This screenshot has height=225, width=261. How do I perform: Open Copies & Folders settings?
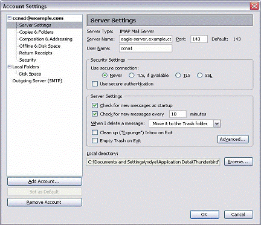point(36,32)
